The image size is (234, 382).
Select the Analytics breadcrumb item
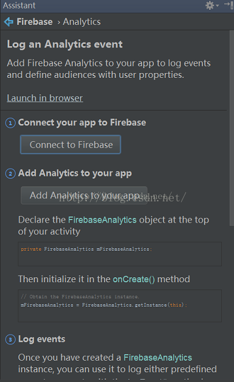(82, 22)
